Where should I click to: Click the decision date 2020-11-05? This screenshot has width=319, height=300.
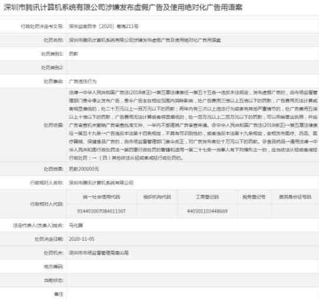[82, 239]
